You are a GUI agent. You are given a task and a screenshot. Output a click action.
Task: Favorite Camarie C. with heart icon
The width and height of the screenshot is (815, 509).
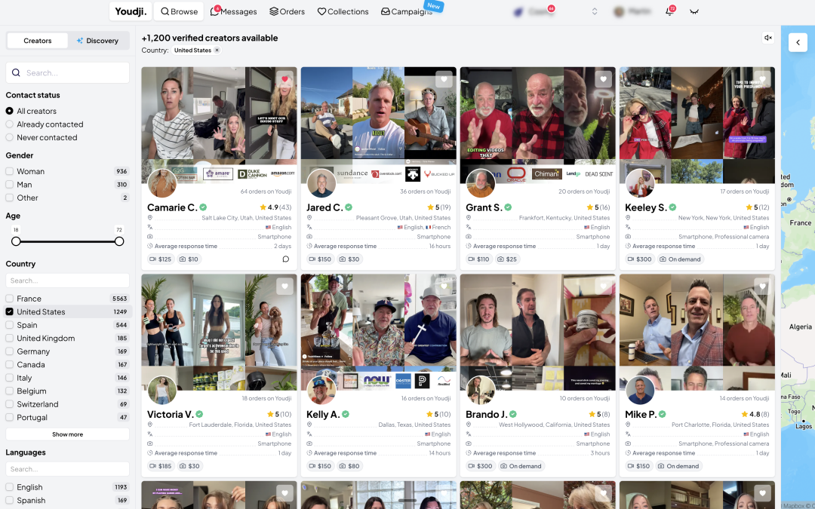click(284, 79)
